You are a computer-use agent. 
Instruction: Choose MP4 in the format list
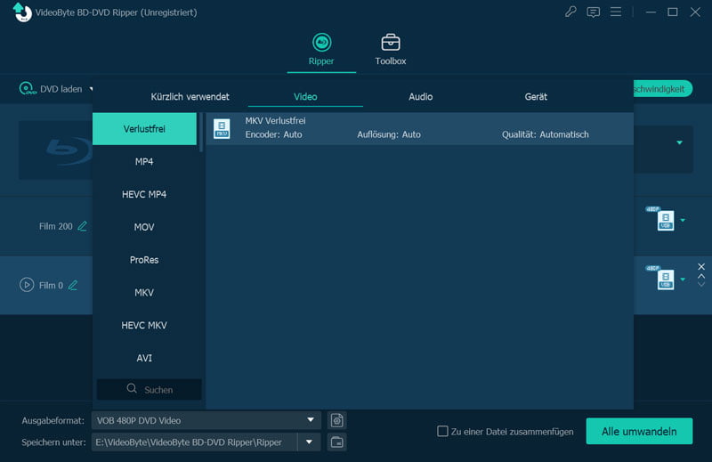(x=144, y=162)
